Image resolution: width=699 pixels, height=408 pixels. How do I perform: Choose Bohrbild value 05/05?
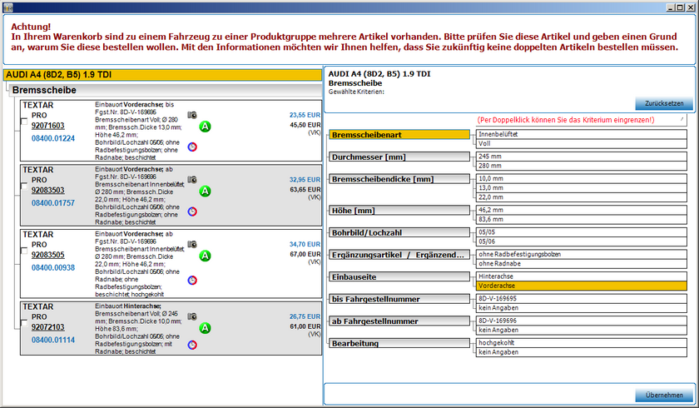(x=582, y=232)
